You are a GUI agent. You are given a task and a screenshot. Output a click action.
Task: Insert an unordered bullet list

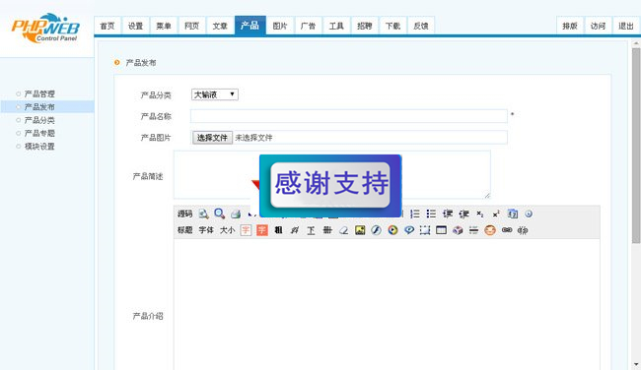click(431, 214)
